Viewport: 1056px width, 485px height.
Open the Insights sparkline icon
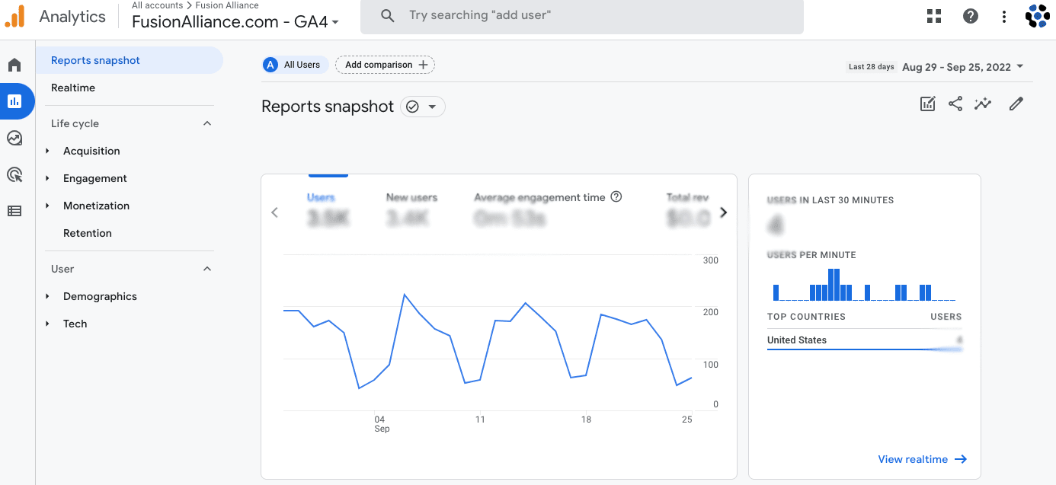tap(983, 104)
